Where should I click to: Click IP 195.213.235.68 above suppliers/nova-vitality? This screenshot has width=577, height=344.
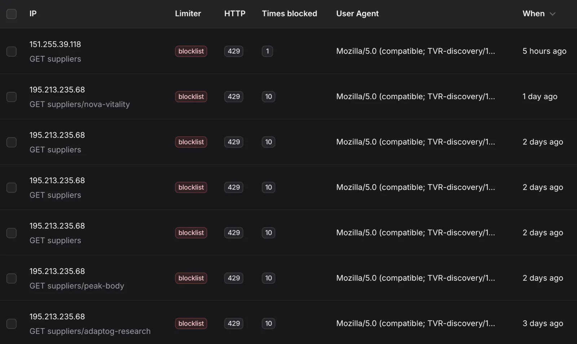[57, 90]
